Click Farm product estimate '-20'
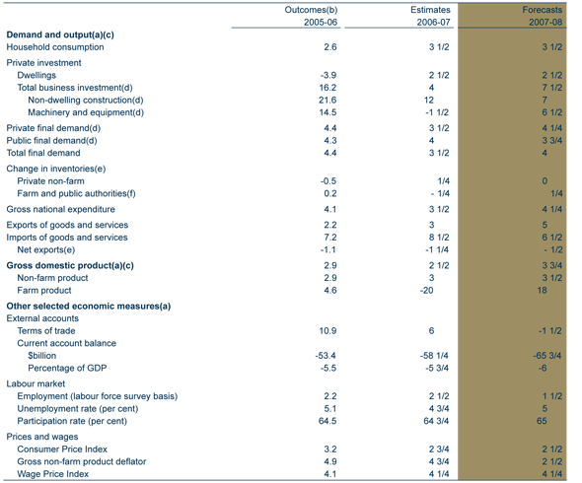Screen dimensions: 582x483 click(x=426, y=291)
